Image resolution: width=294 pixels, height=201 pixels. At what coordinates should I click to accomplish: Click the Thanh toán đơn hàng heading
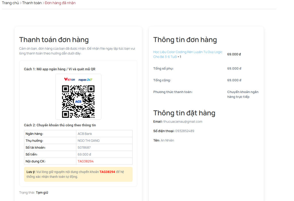[x=54, y=40]
